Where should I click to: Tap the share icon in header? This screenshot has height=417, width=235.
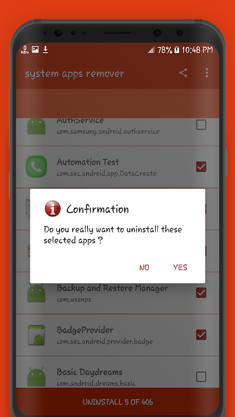pos(183,73)
